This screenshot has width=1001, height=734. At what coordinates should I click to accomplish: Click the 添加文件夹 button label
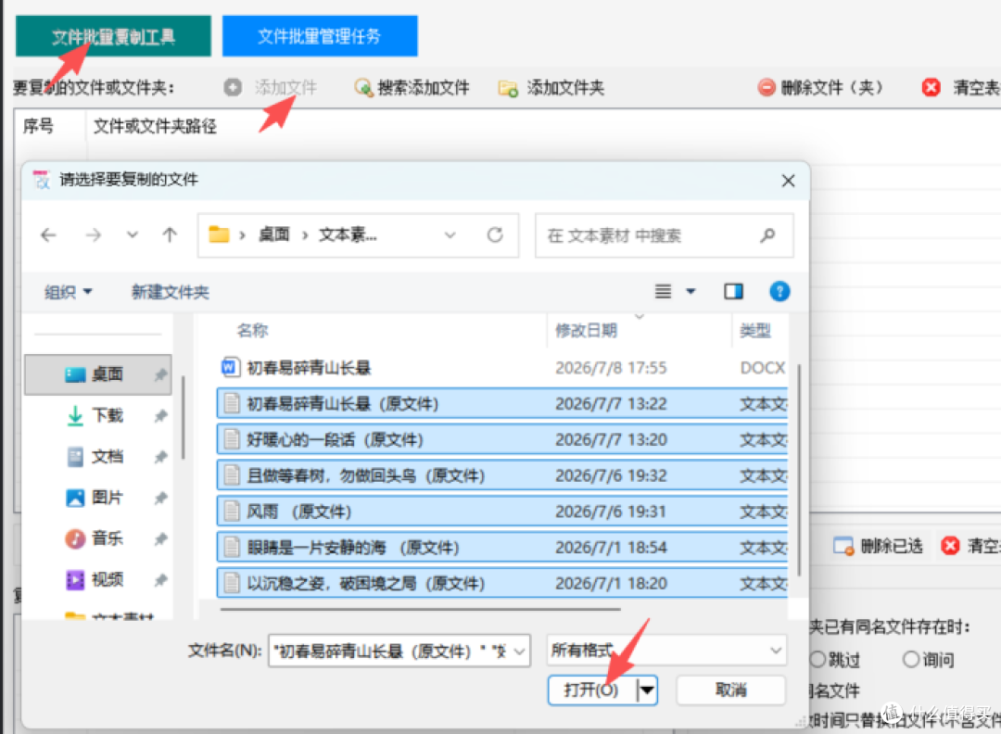[565, 87]
